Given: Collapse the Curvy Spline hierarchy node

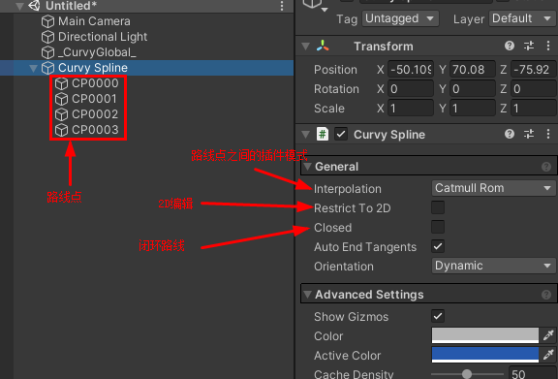Looking at the screenshot, I should [x=34, y=68].
